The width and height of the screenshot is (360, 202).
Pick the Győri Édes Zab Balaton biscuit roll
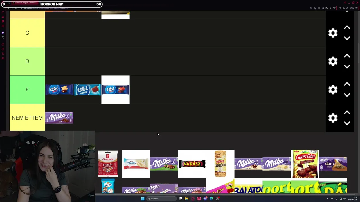(x=220, y=164)
